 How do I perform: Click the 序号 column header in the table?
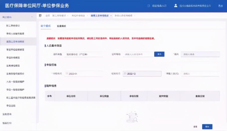click(x=49, y=96)
